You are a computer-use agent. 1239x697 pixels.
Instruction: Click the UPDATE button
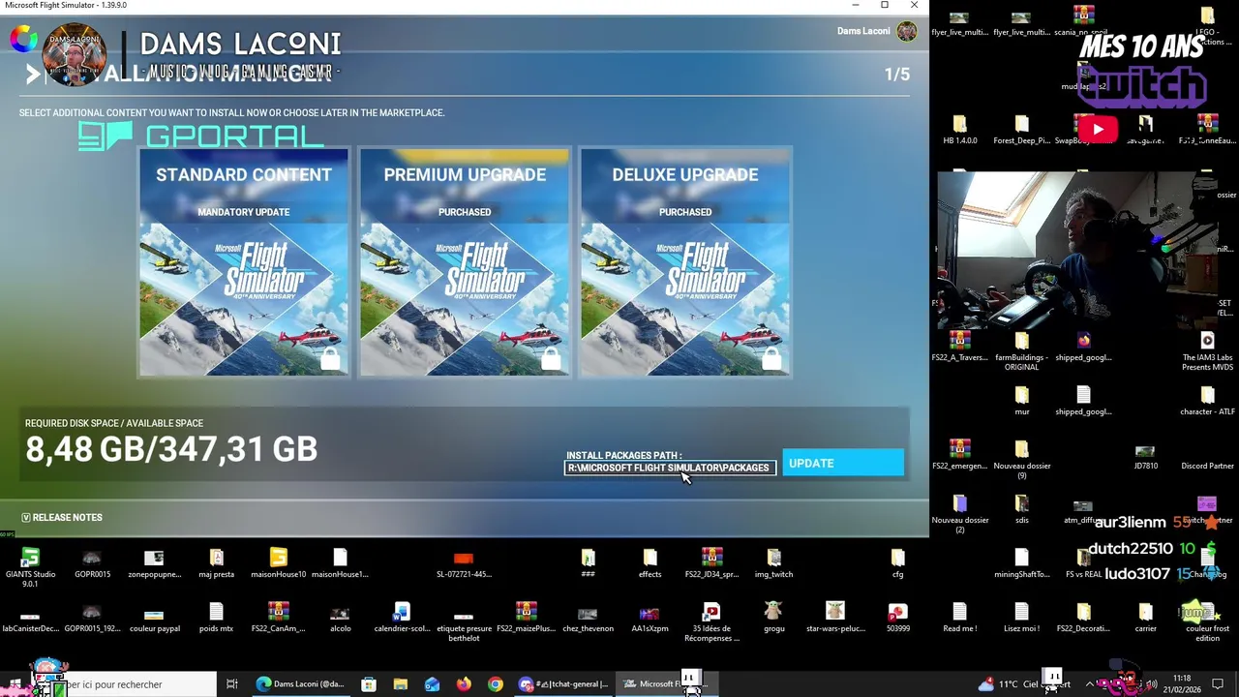click(843, 464)
